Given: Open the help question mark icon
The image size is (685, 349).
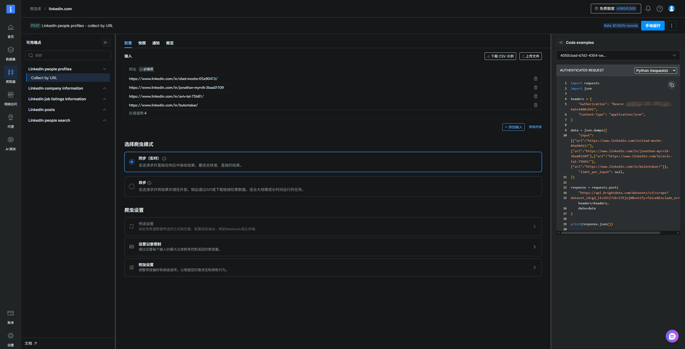Looking at the screenshot, I should click(x=659, y=9).
